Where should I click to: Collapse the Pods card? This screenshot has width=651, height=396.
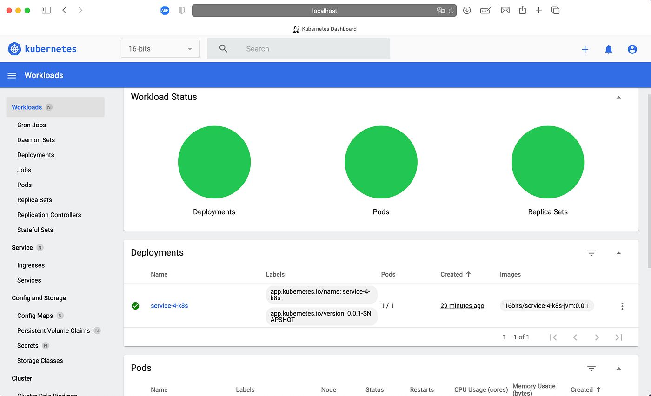click(618, 368)
